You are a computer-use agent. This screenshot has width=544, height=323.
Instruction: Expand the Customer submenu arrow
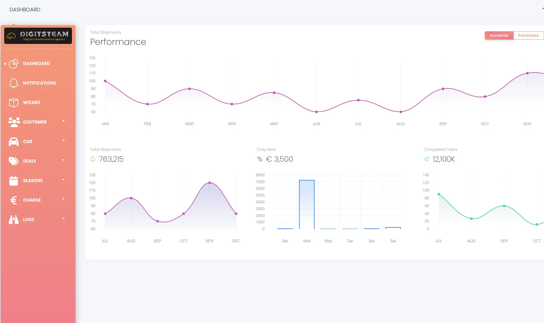click(x=63, y=121)
